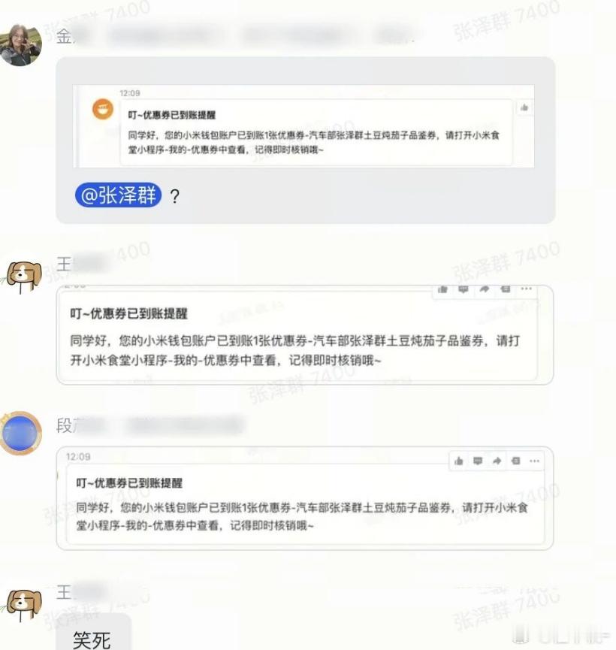Click the coupon reminder title in 王's card

coord(128,313)
